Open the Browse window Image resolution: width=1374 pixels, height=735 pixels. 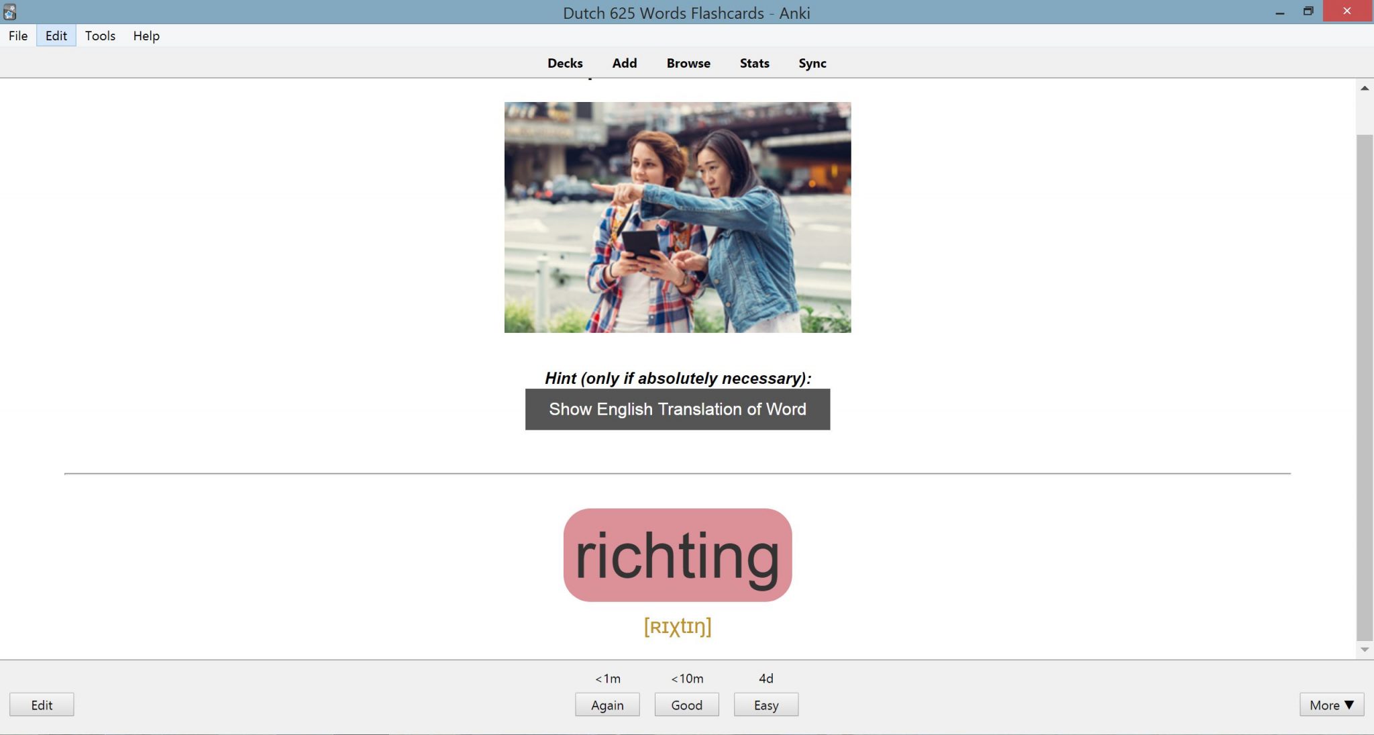click(688, 62)
